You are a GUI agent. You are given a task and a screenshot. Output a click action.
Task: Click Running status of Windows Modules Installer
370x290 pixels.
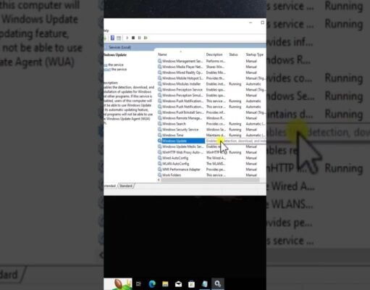point(235,84)
